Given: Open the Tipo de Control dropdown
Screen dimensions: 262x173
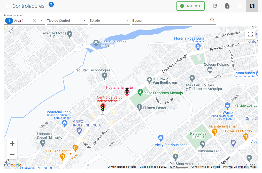Looking at the screenshot, I should point(84,20).
